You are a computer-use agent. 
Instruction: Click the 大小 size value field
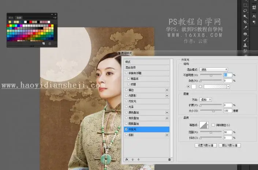(228, 111)
